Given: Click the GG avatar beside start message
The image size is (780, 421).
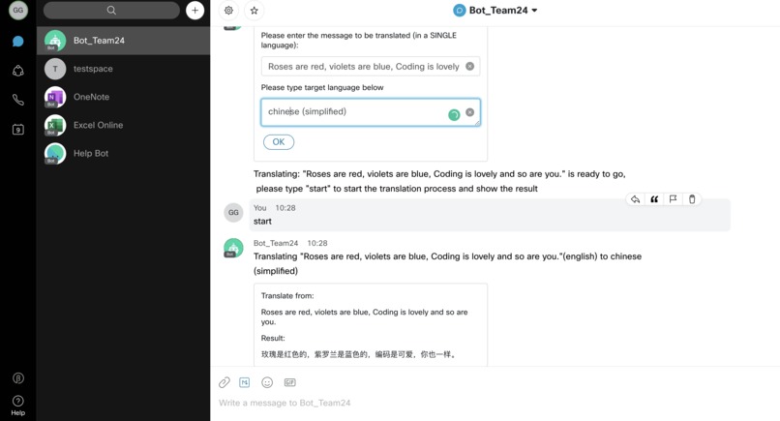Looking at the screenshot, I should 233,213.
